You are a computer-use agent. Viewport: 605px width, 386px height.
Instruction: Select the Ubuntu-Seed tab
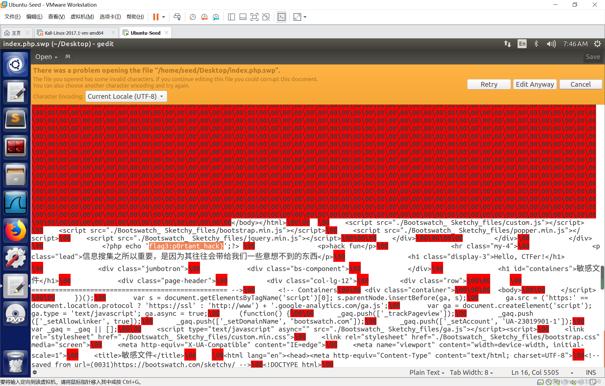pyautogui.click(x=145, y=33)
